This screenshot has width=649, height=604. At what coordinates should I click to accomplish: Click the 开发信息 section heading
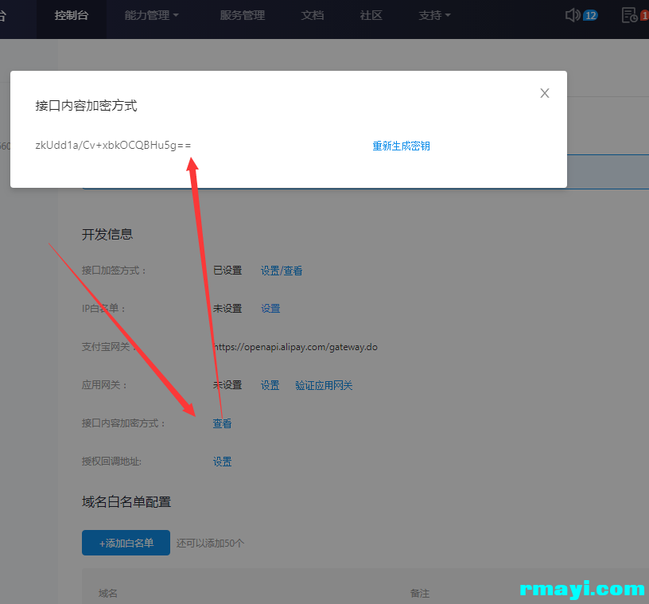(x=107, y=235)
